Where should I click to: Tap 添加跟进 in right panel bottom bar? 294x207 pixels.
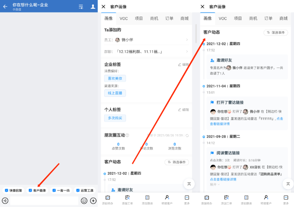[246, 200]
